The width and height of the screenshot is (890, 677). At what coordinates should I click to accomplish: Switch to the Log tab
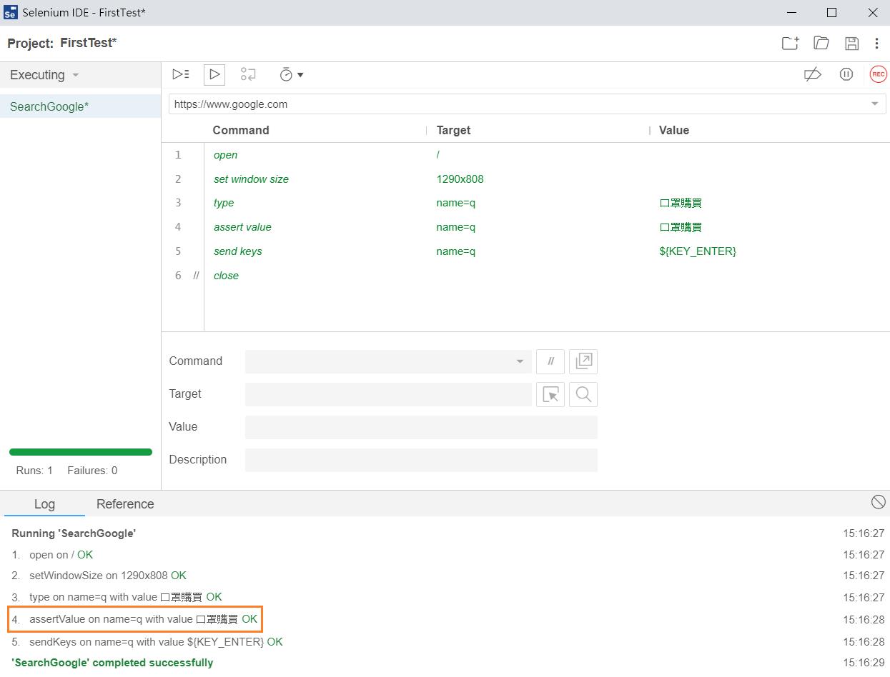point(44,503)
